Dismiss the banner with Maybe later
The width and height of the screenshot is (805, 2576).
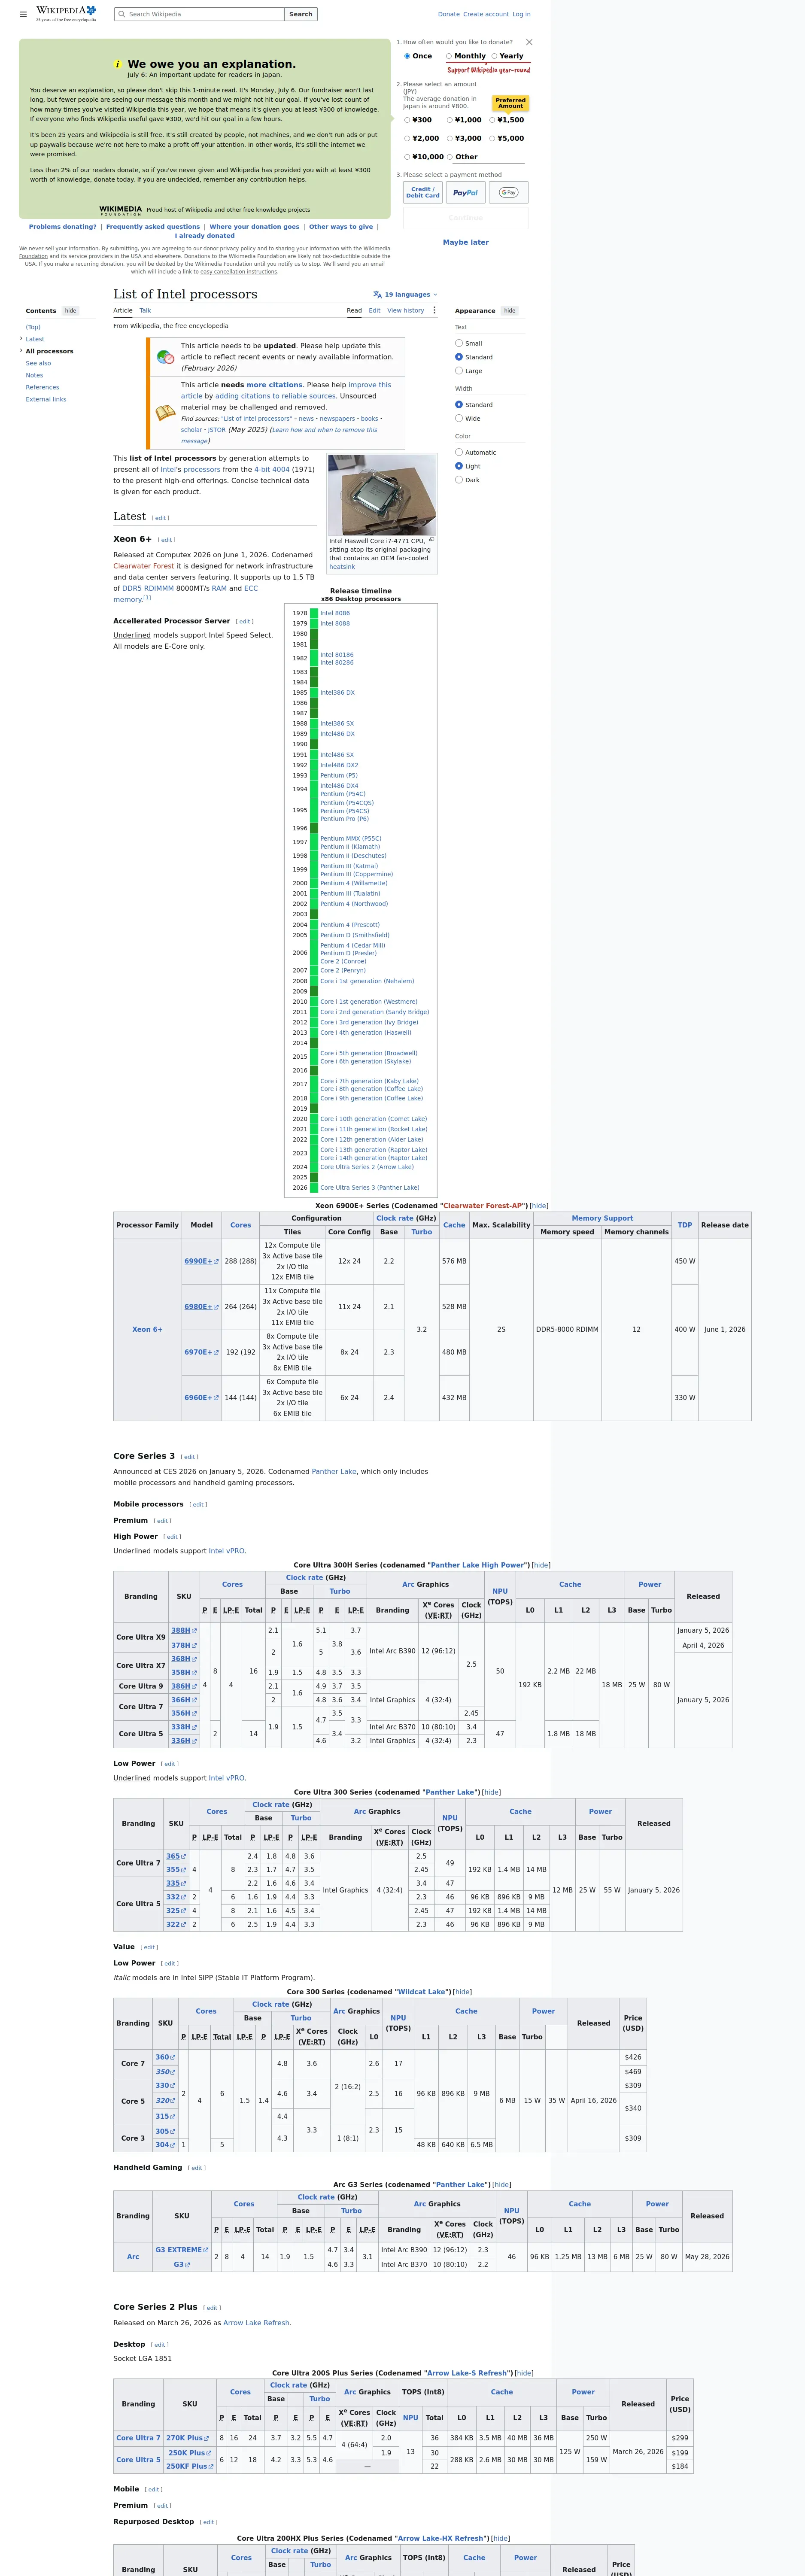[466, 242]
